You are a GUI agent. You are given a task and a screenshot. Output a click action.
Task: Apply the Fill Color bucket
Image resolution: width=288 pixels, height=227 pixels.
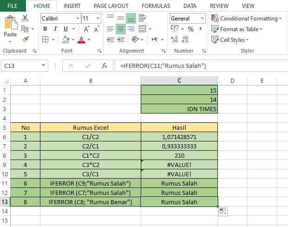pyautogui.click(x=65, y=40)
